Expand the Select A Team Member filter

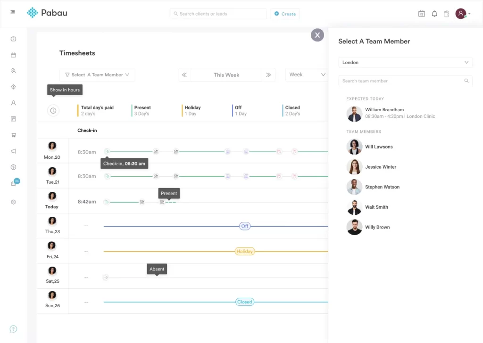tap(97, 74)
